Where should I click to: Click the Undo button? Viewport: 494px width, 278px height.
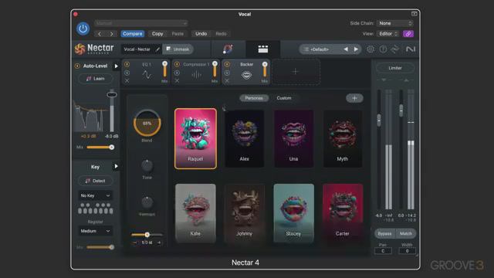pyautogui.click(x=201, y=34)
